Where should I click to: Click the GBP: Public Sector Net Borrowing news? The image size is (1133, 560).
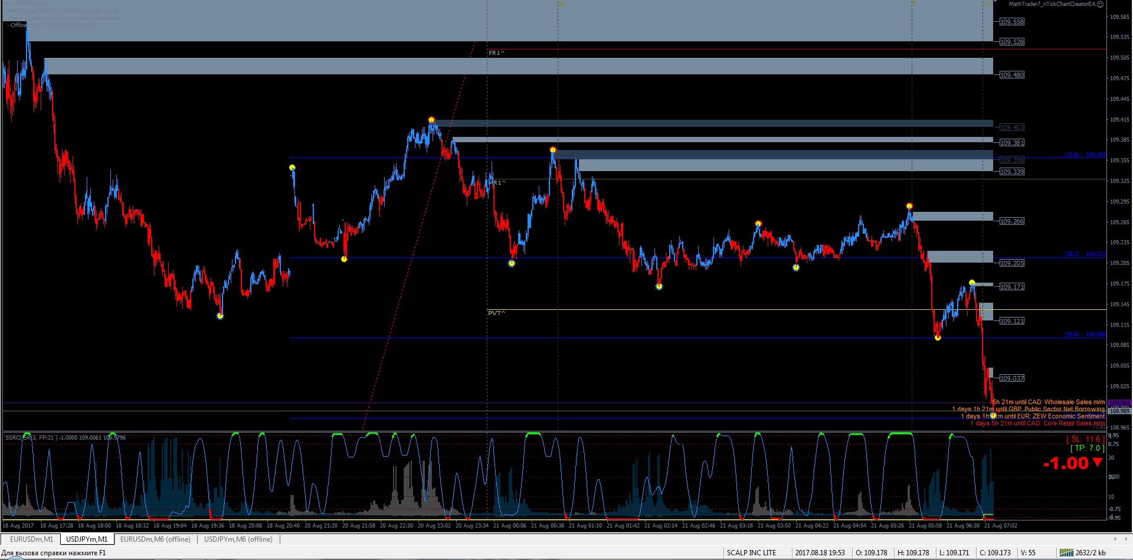click(x=1029, y=409)
